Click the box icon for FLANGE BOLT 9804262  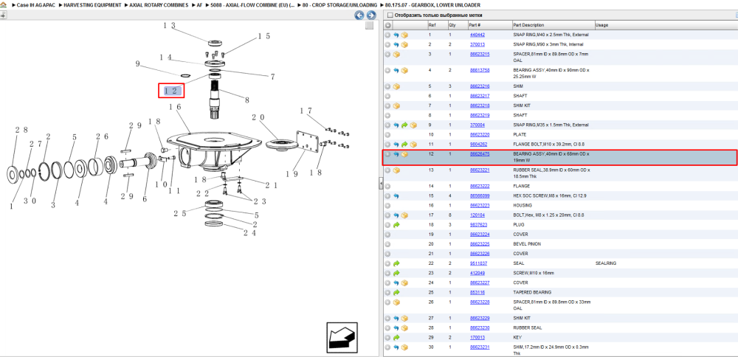(x=413, y=145)
